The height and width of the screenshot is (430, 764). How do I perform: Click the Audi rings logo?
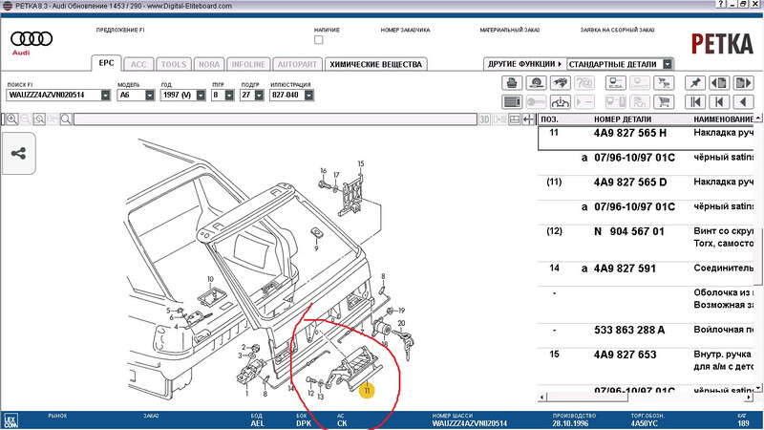pos(32,39)
